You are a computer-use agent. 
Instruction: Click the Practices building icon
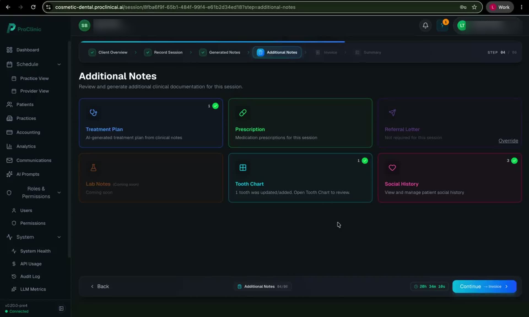tap(9, 118)
